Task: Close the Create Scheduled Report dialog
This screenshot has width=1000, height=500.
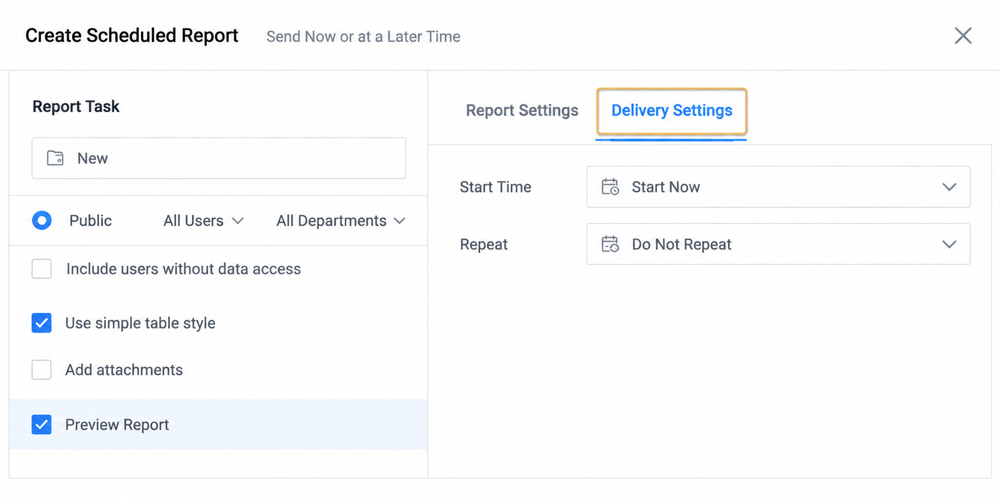Action: click(963, 36)
